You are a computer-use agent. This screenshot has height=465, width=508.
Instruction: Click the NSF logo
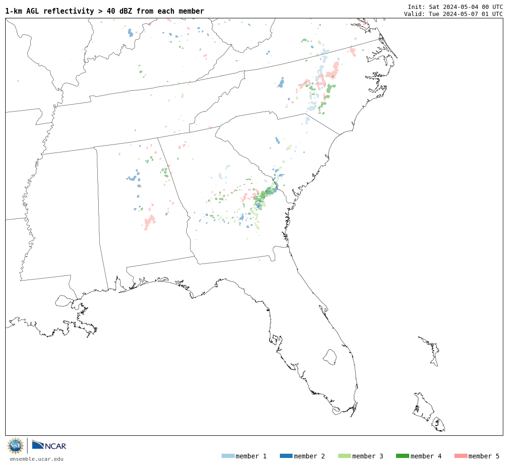tap(15, 446)
